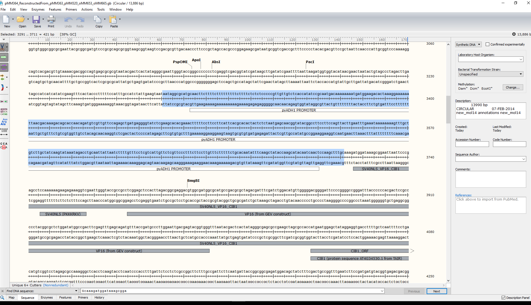Open the Synthetic DNA dropdown
The width and height of the screenshot is (531, 305).
468,45
